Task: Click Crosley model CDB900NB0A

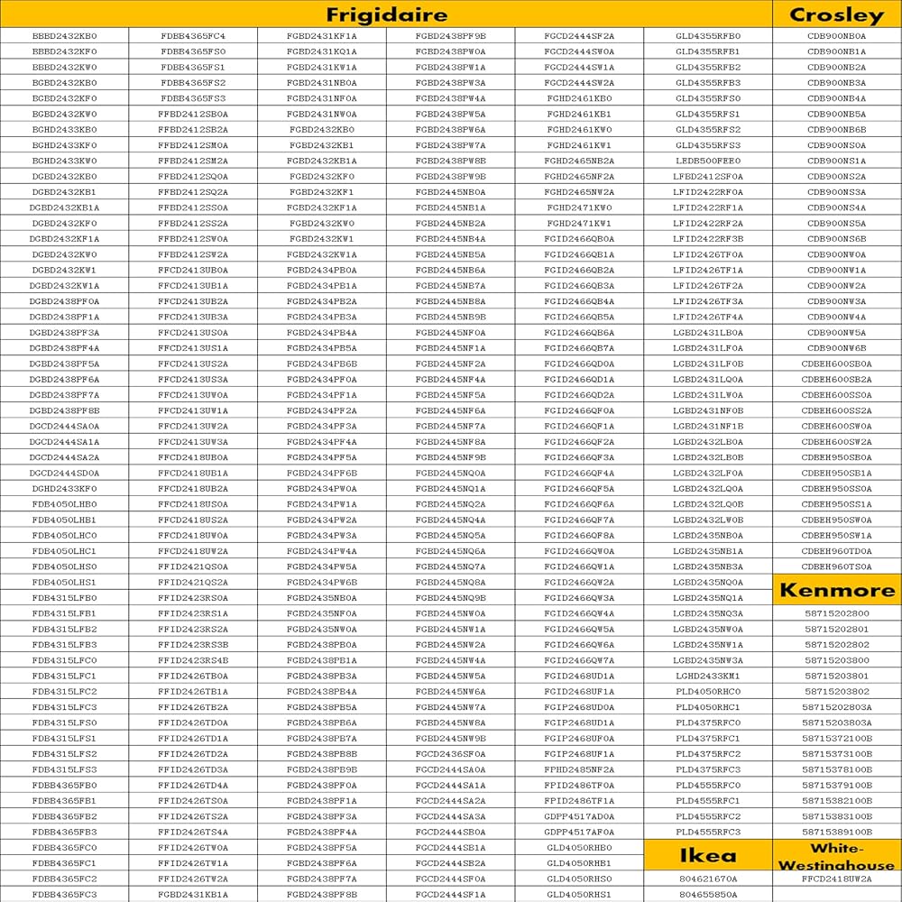Action: pos(836,36)
